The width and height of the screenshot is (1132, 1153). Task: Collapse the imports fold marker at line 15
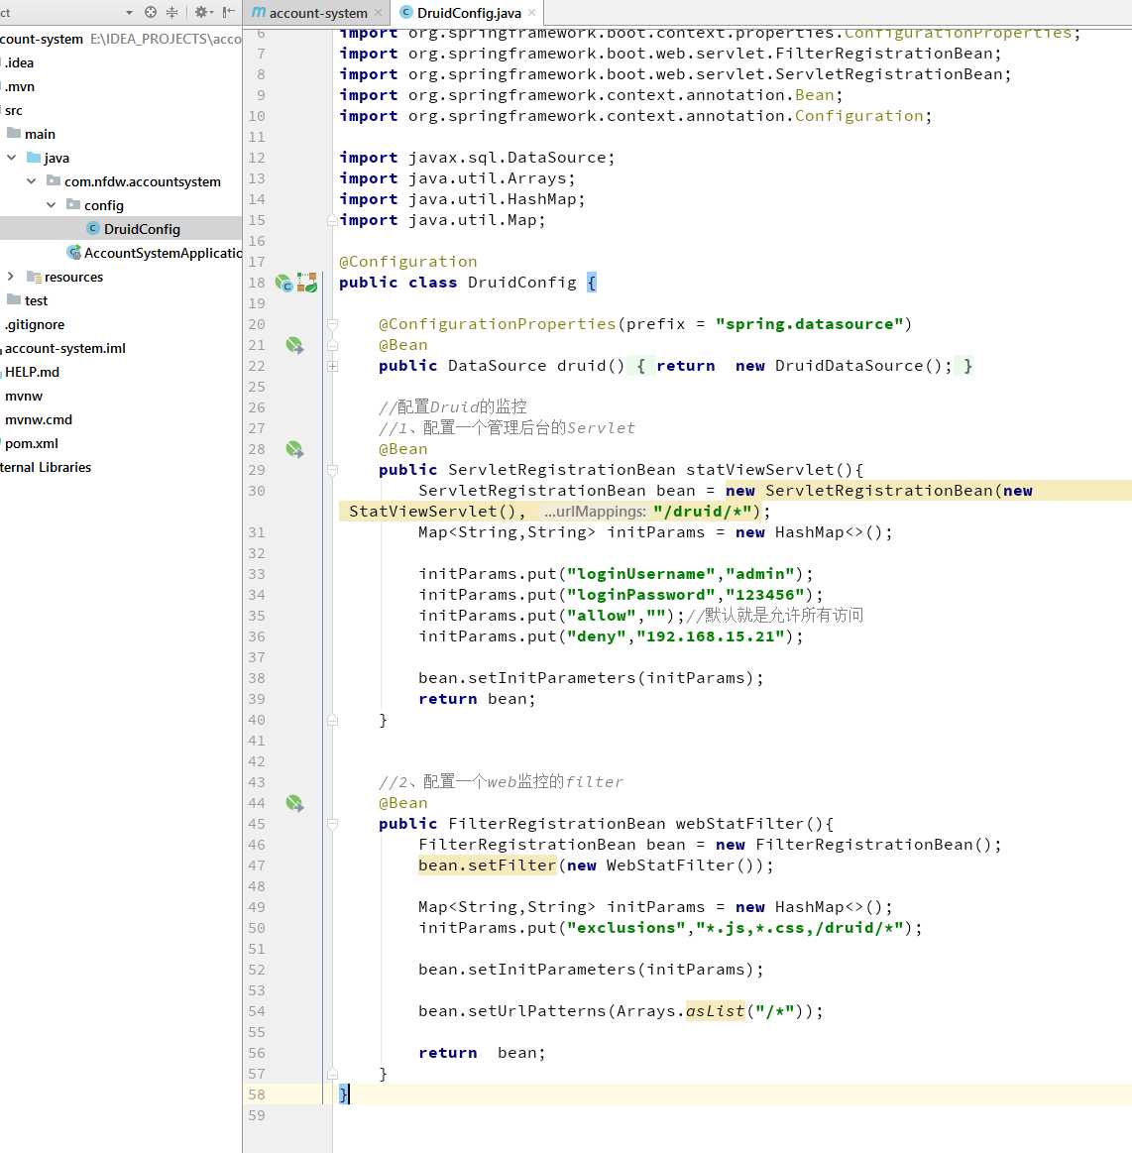pyautogui.click(x=332, y=220)
